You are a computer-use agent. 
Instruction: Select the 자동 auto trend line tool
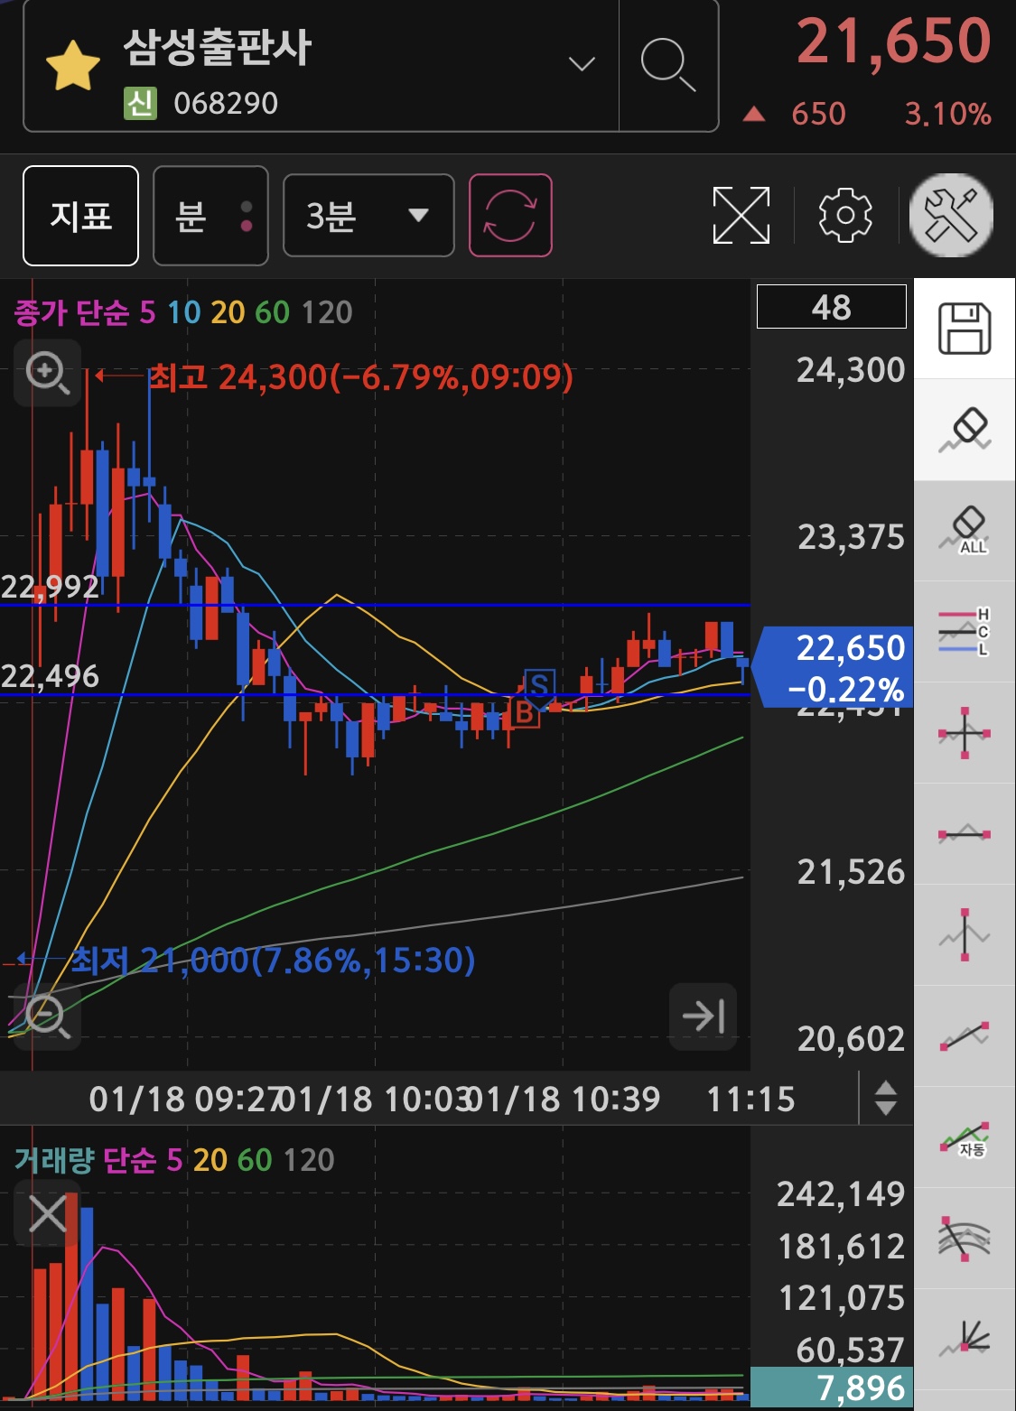tap(965, 1137)
